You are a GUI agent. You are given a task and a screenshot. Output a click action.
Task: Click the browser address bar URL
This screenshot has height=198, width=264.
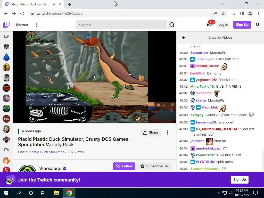60,13
